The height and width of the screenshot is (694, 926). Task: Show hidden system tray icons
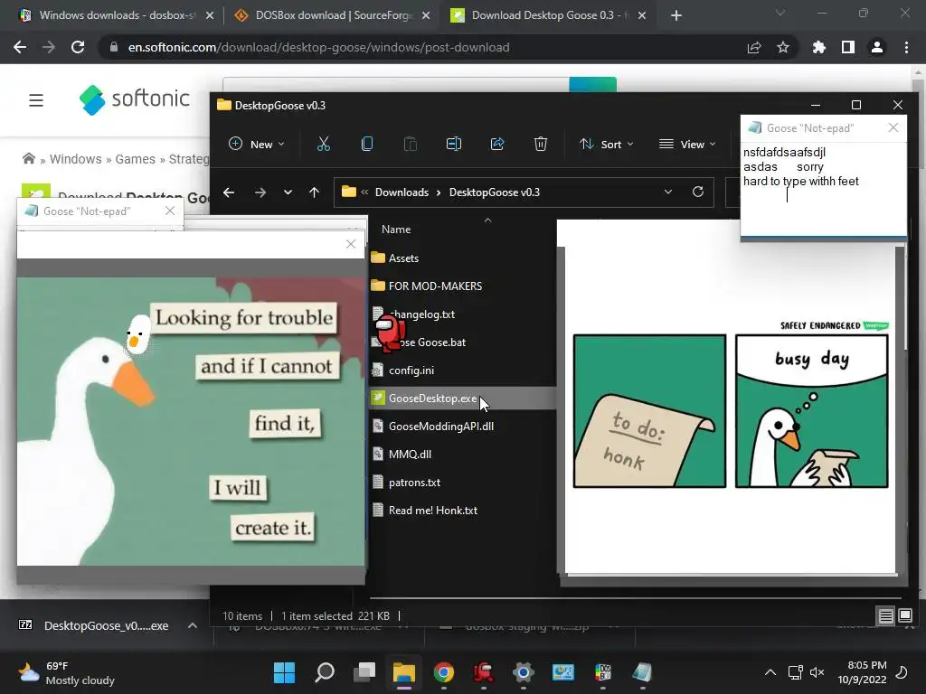[770, 672]
